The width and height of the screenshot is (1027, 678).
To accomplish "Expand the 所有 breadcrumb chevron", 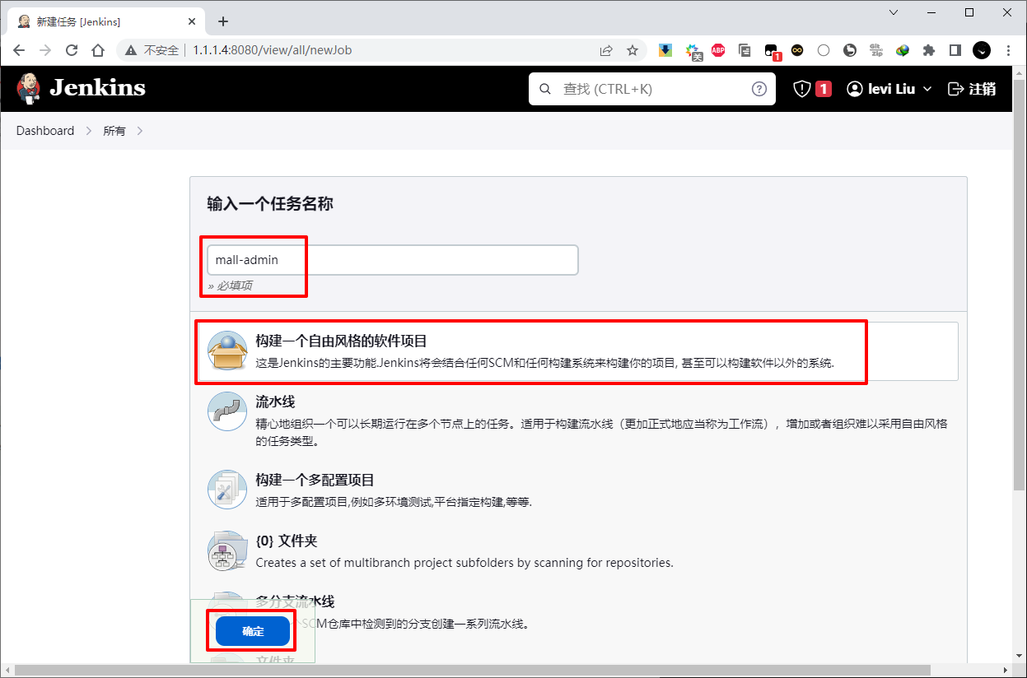I will point(140,131).
